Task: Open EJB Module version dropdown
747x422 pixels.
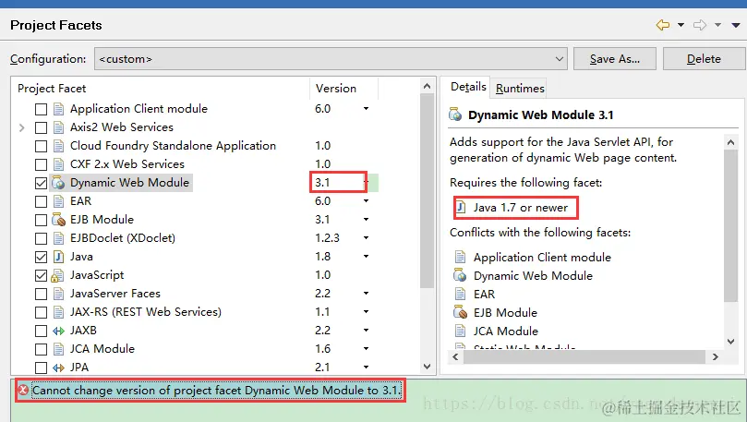Action: 366,220
